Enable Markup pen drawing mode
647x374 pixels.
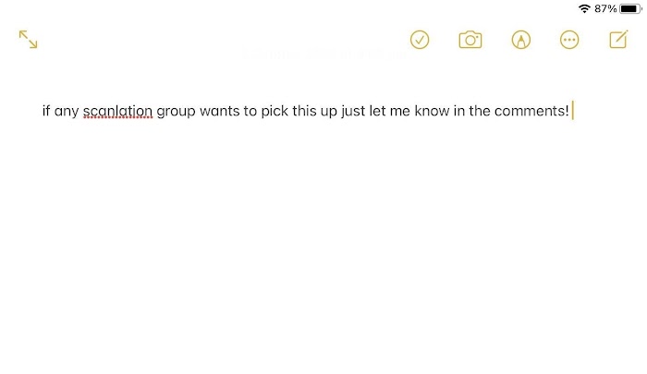[x=521, y=40]
